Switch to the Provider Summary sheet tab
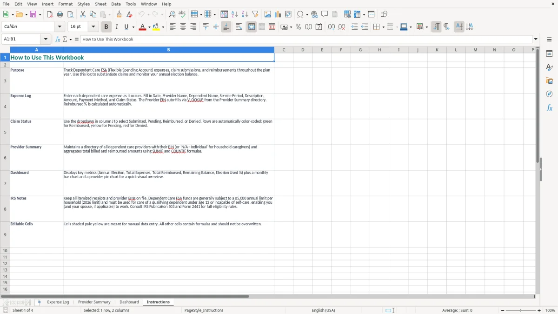Viewport: 558px width, 314px height. pos(94,302)
